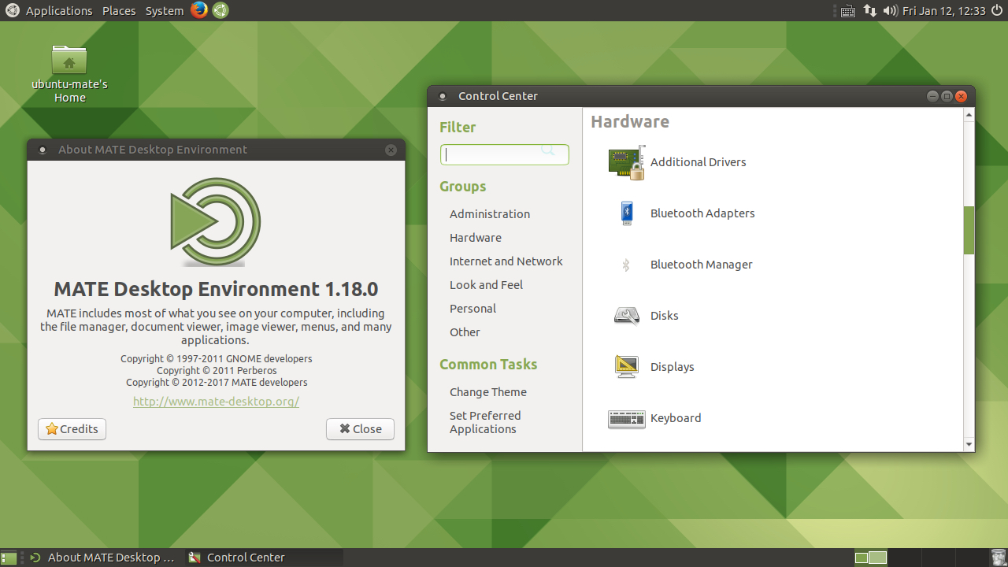
Task: Open the Disks utility
Action: tap(664, 316)
